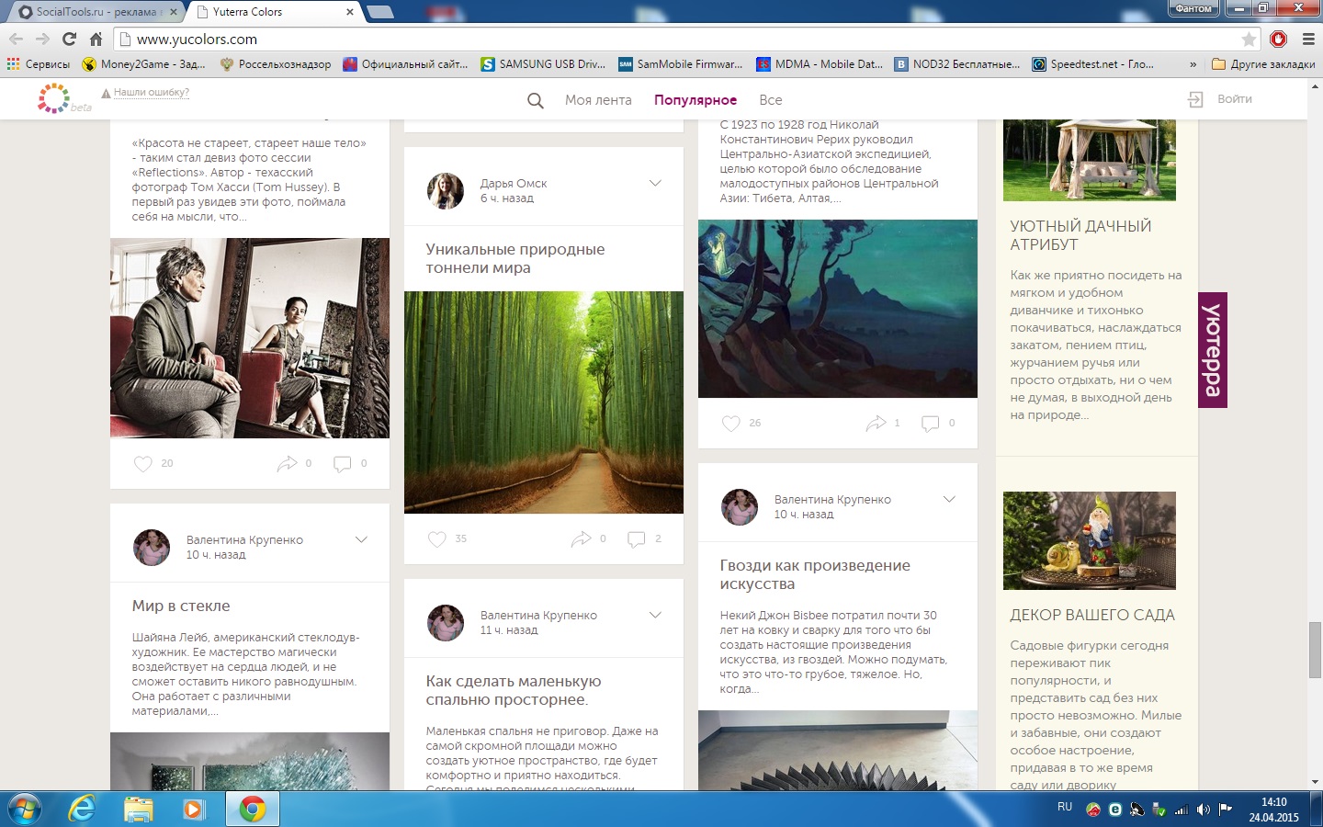Select the Все feed tab
Screen dimensions: 1323x827
[x=770, y=100]
